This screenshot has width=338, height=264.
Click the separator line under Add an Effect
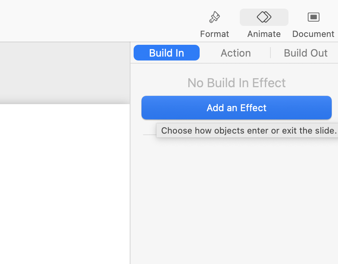[150, 135]
